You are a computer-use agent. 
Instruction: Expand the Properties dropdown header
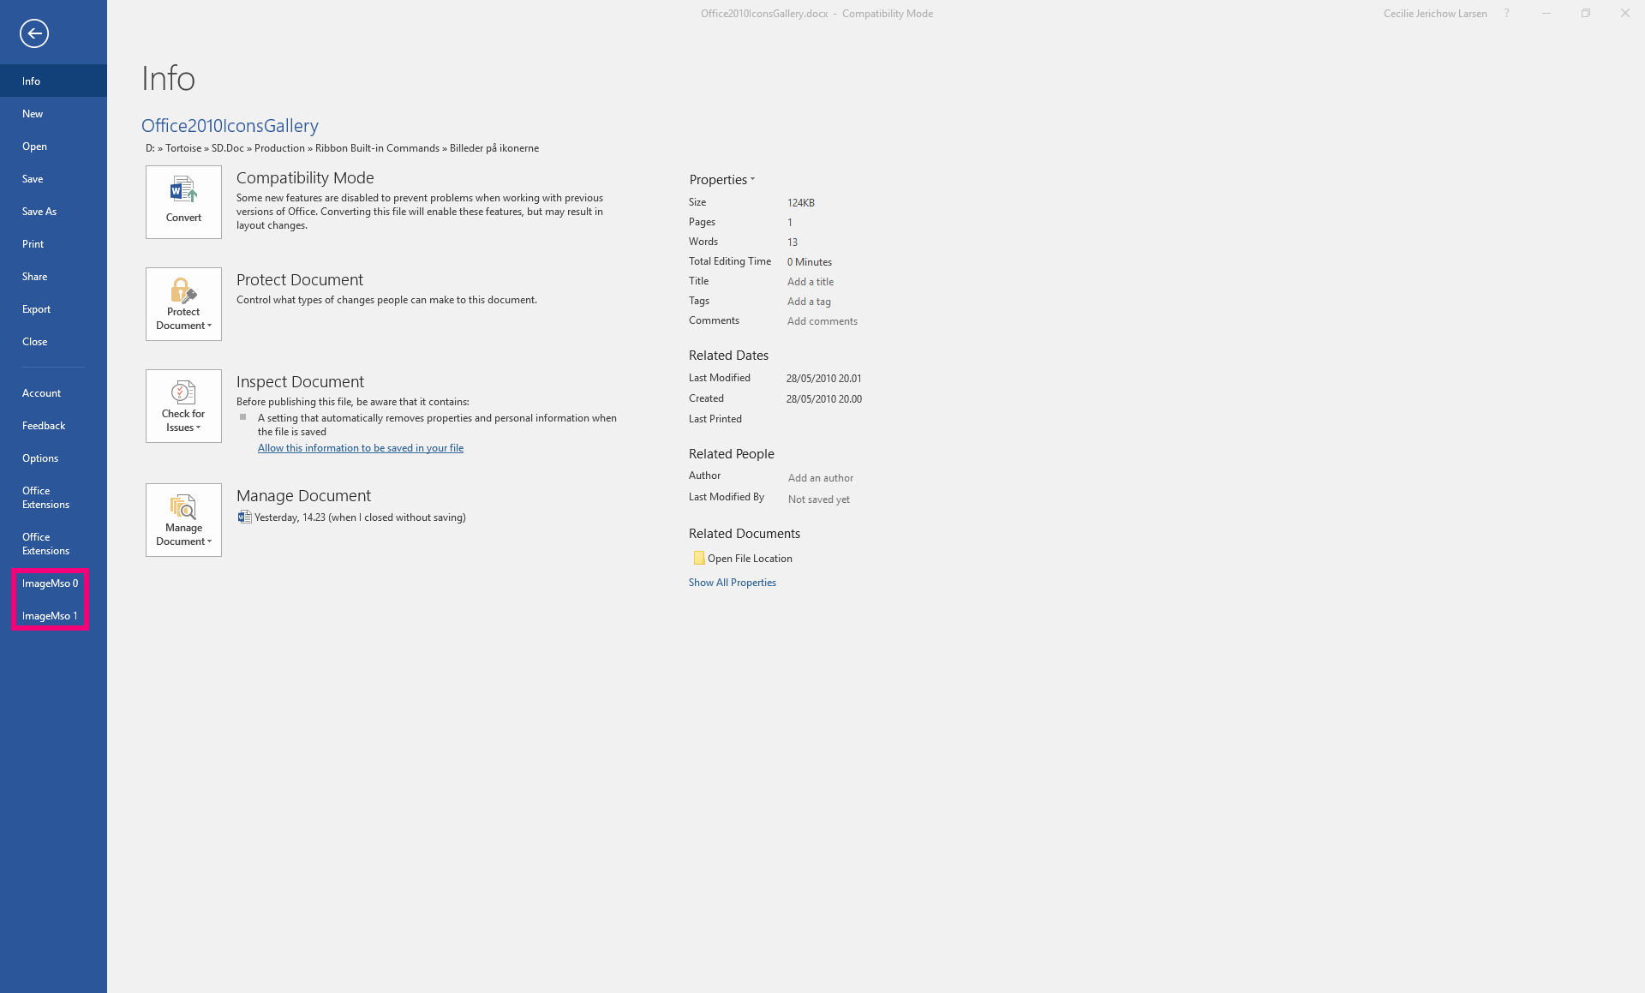coord(722,180)
